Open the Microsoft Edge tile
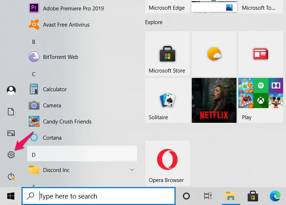Screen dimensions: 286x205 tap(167, 6)
